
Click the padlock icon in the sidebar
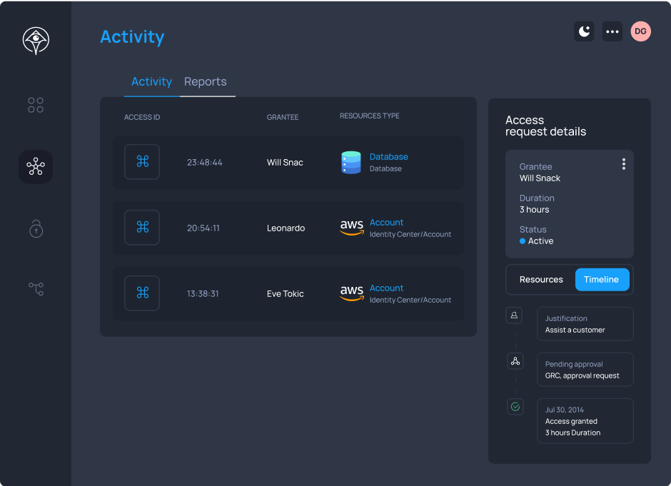[35, 230]
